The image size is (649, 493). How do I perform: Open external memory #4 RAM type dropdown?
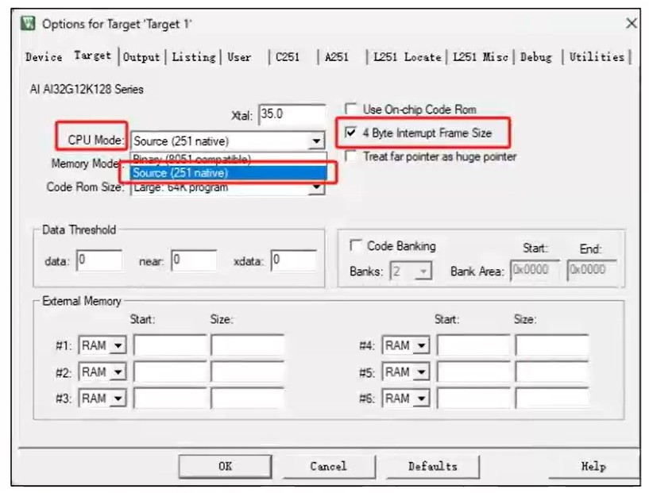[x=421, y=346]
